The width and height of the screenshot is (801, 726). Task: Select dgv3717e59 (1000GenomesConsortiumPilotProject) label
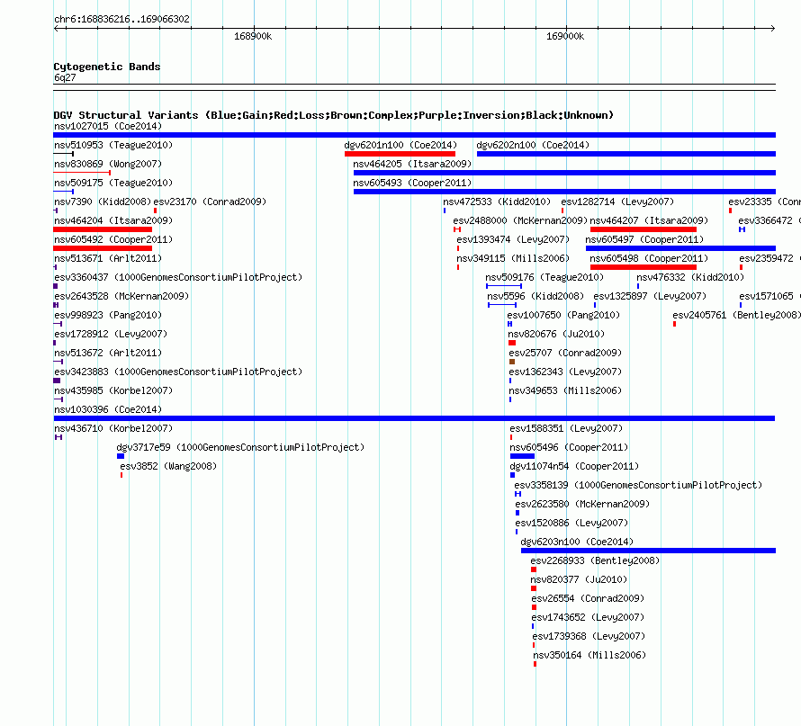240,447
